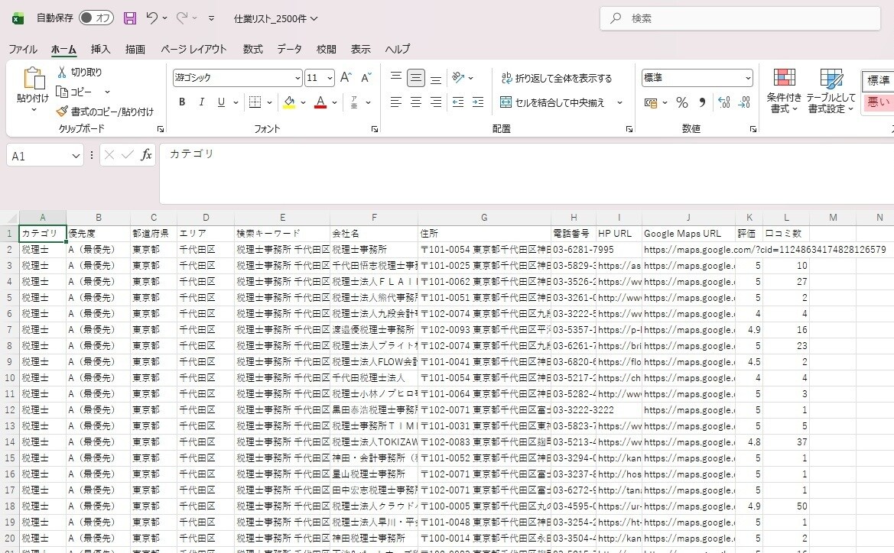Select cell with 03-6281-7995
The width and height of the screenshot is (894, 553).
pos(574,250)
